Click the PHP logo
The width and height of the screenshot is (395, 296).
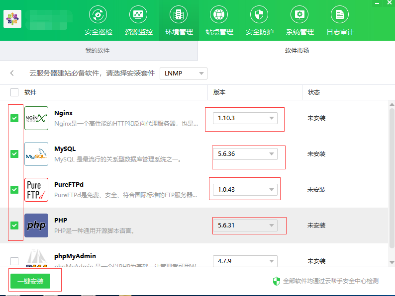tap(36, 225)
